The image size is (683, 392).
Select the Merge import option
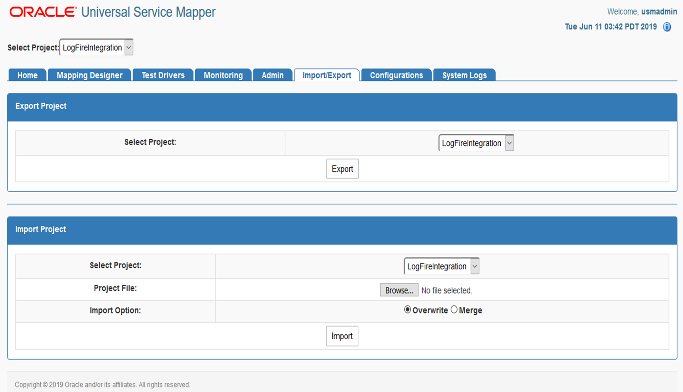(x=454, y=310)
